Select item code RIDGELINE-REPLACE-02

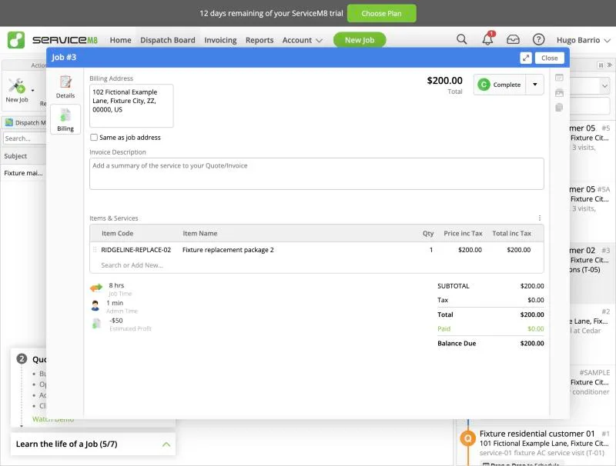[136, 250]
